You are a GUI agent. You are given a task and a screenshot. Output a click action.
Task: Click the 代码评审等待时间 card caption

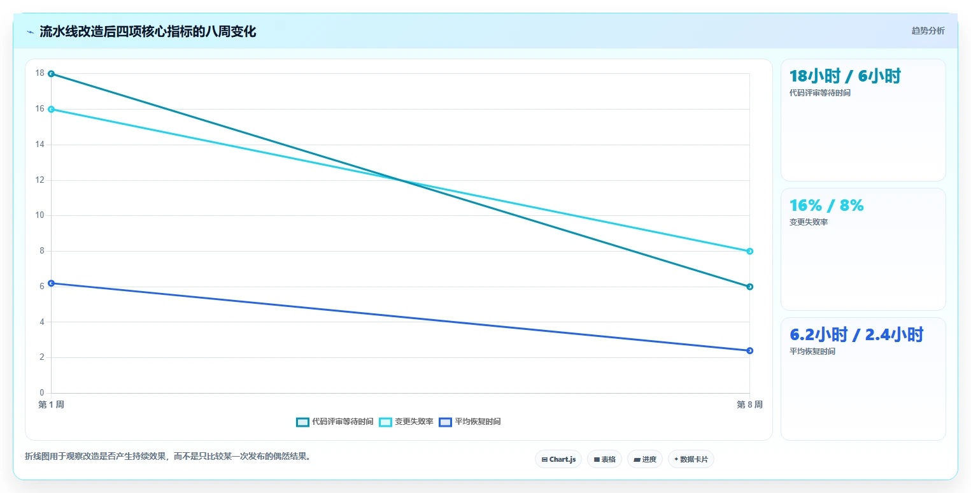(819, 92)
